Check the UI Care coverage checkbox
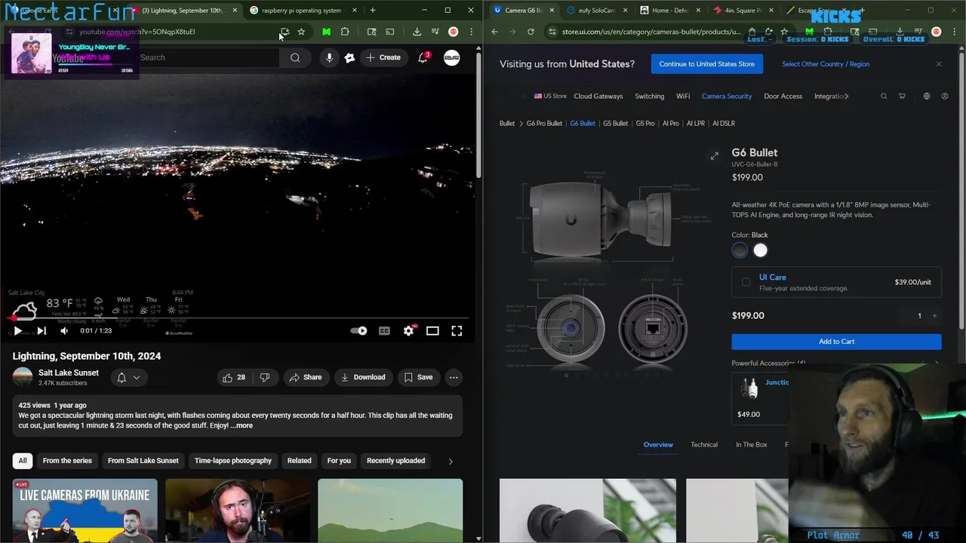The width and height of the screenshot is (966, 543). (746, 282)
